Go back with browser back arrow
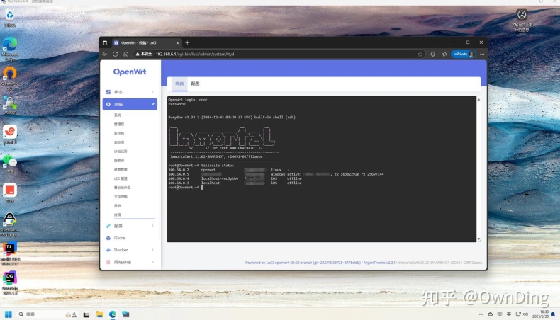This screenshot has width=560, height=320. (105, 54)
